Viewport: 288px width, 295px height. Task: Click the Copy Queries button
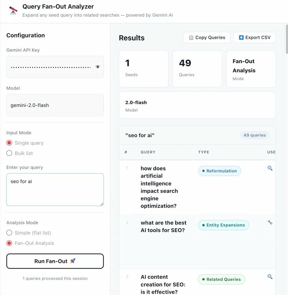click(207, 37)
